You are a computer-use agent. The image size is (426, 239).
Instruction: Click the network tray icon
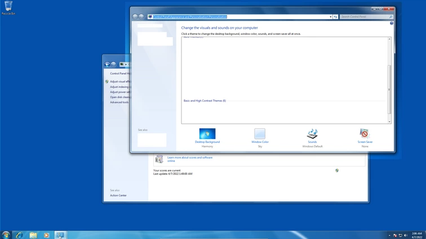coord(400,236)
